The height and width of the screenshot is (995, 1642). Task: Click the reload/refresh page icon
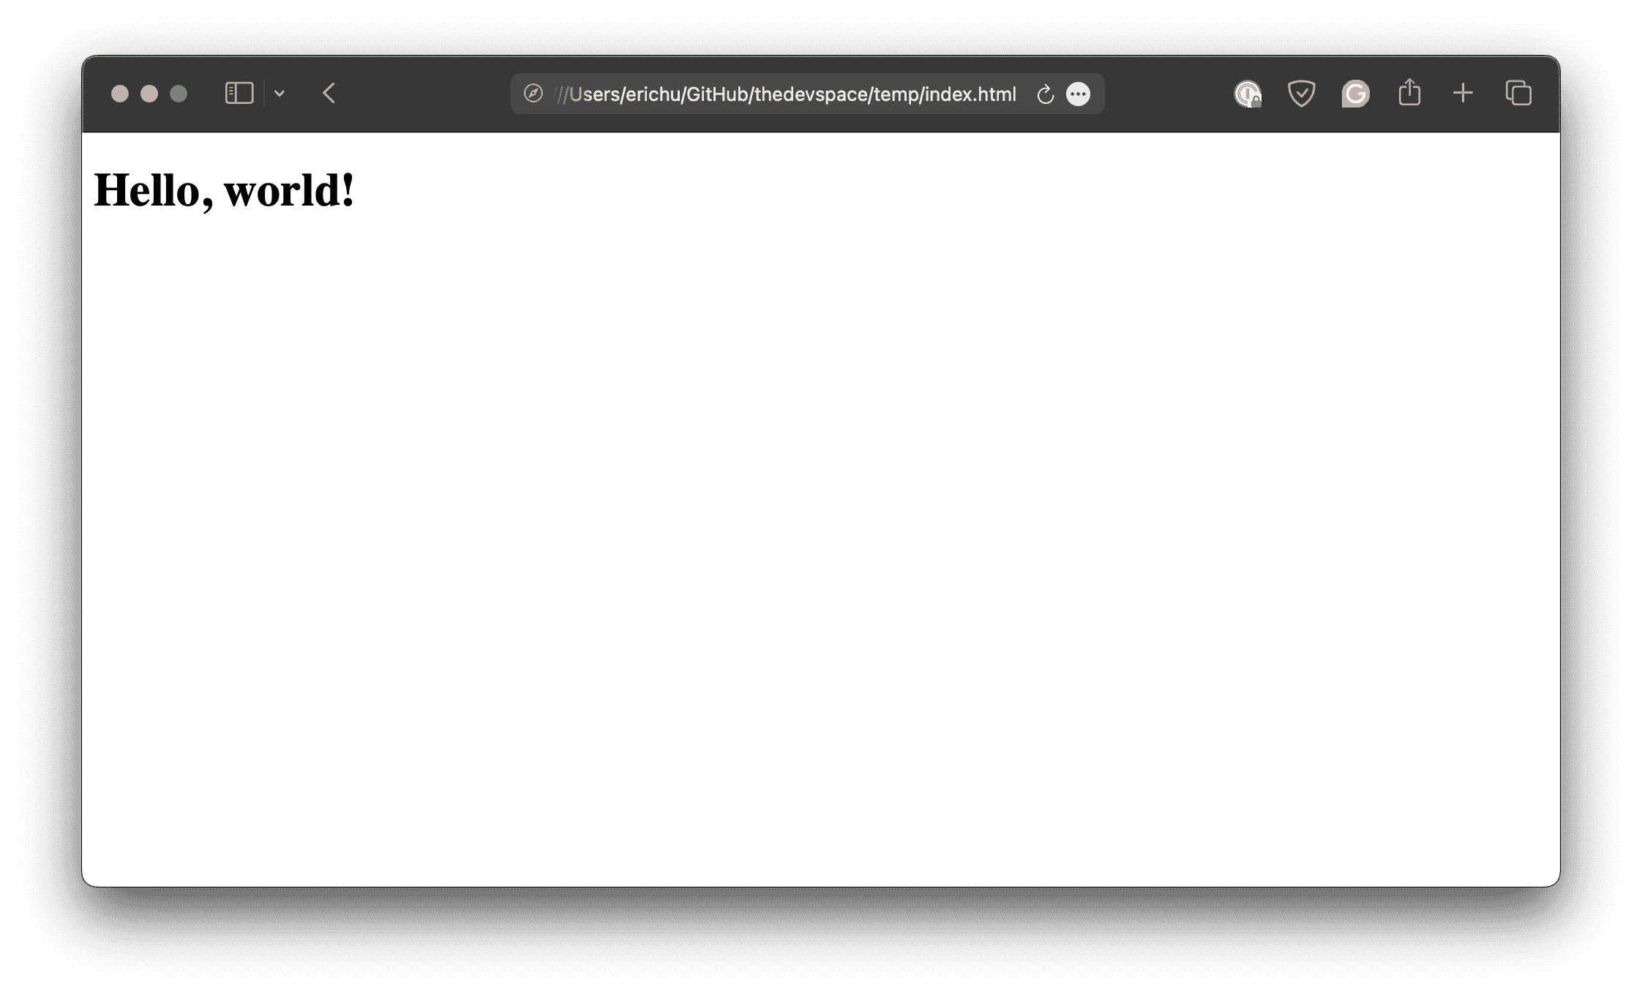point(1045,94)
